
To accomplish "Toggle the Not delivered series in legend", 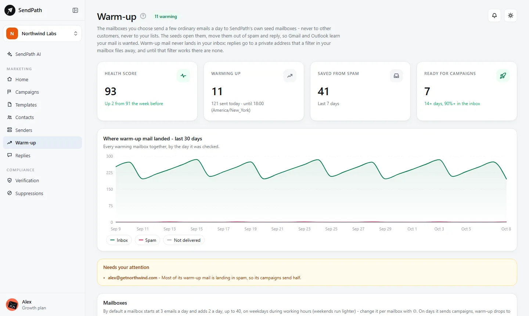I will coord(184,240).
